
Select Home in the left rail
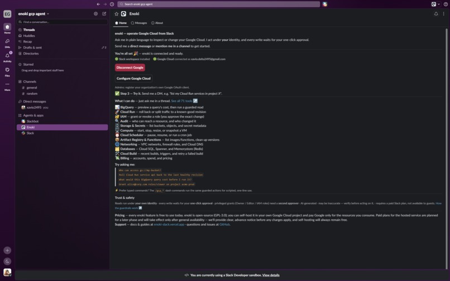(x=7, y=28)
